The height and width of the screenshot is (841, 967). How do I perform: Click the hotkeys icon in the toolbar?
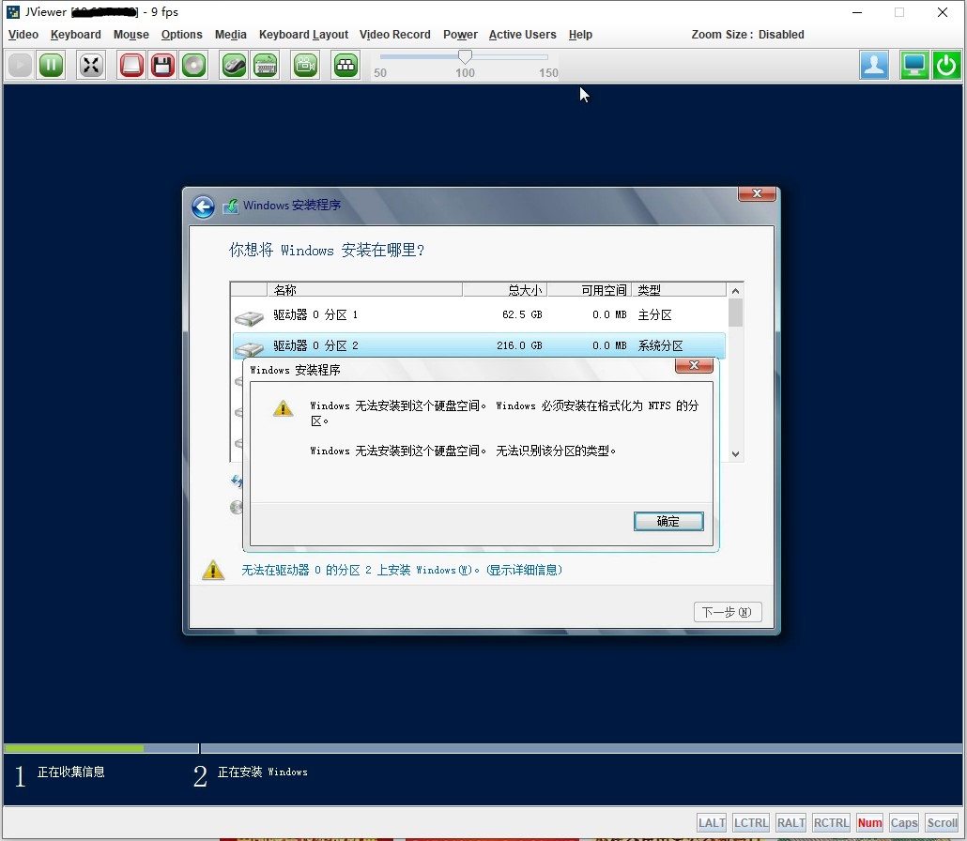tap(346, 65)
